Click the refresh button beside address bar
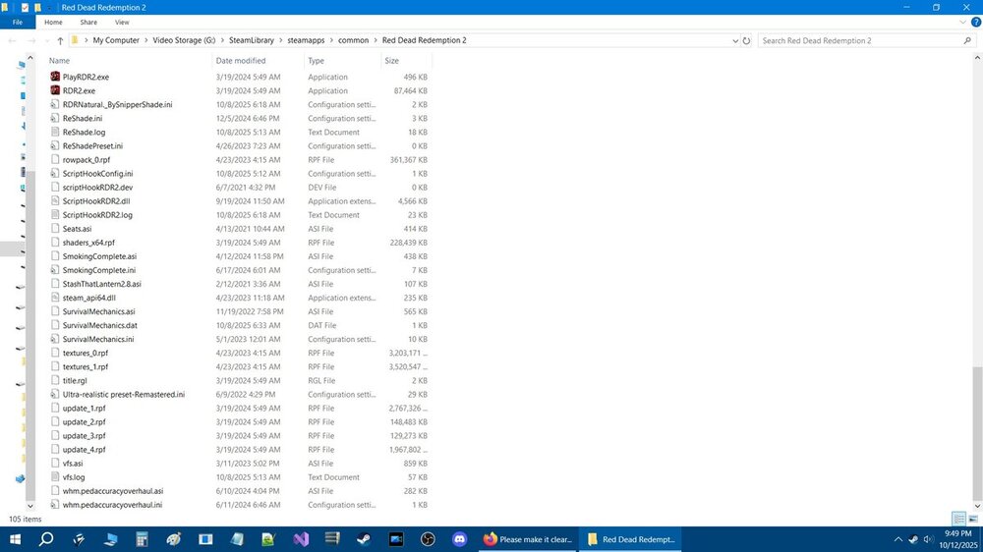 tap(747, 41)
